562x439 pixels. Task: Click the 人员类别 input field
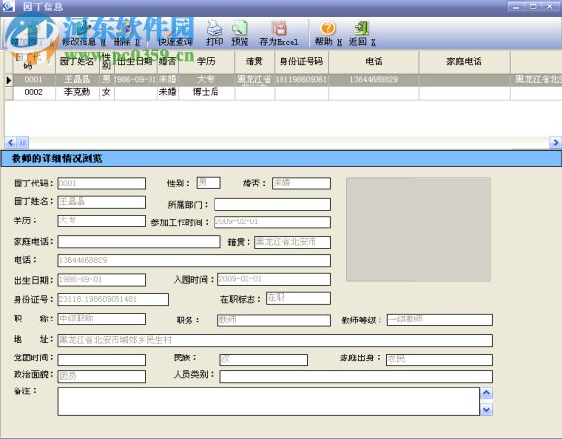(x=356, y=376)
